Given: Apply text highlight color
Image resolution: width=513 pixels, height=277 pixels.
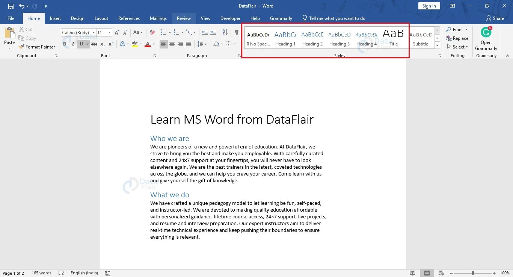Looking at the screenshot, I should click(135, 44).
